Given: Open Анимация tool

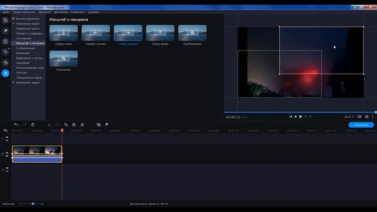Looking at the screenshot, I should (22, 53).
